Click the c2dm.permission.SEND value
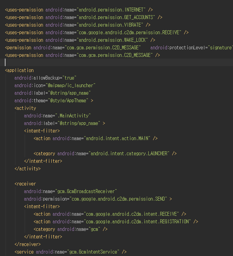This screenshot has height=256, width=233. click(118, 199)
